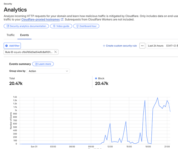Screen dimensions: 178x149
Task: Open the Cloudflare-proxied hostnames link
Action: point(40,19)
